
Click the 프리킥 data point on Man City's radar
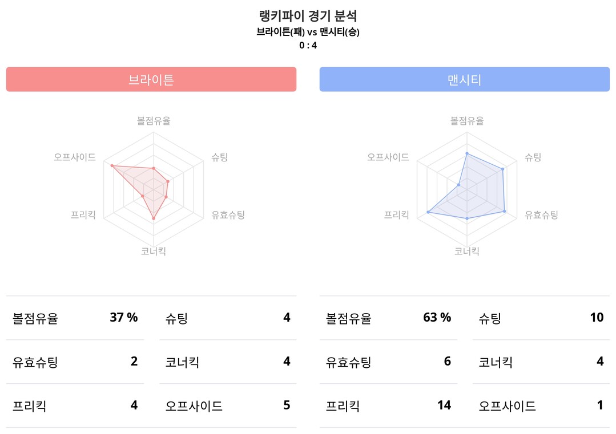coord(428,212)
